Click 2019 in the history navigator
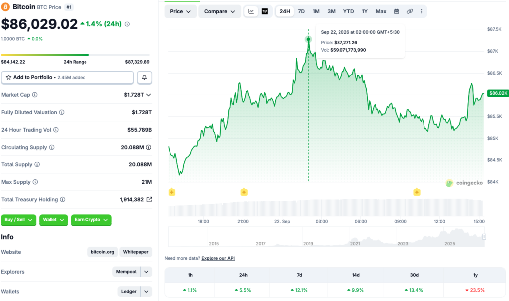 308,243
